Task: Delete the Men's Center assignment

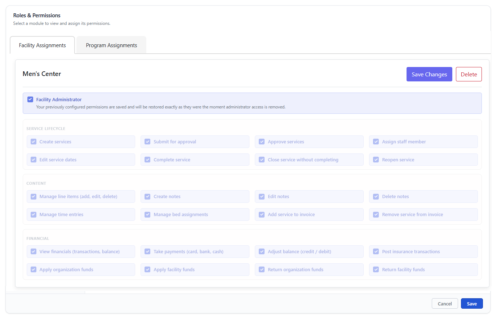Action: 469,74
